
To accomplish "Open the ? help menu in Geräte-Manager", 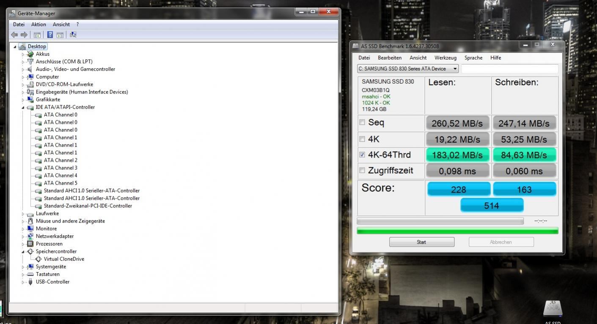I will [x=77, y=25].
